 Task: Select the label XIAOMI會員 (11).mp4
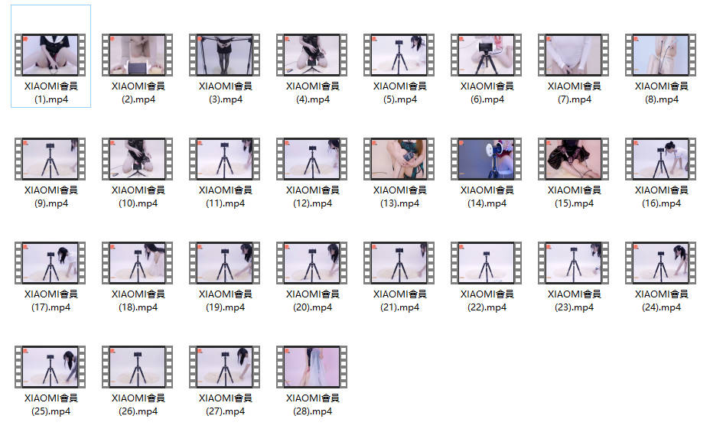[225, 197]
